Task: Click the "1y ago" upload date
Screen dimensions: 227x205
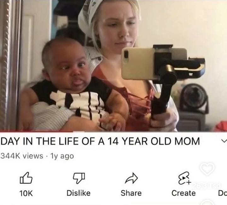Action: pyautogui.click(x=62, y=156)
